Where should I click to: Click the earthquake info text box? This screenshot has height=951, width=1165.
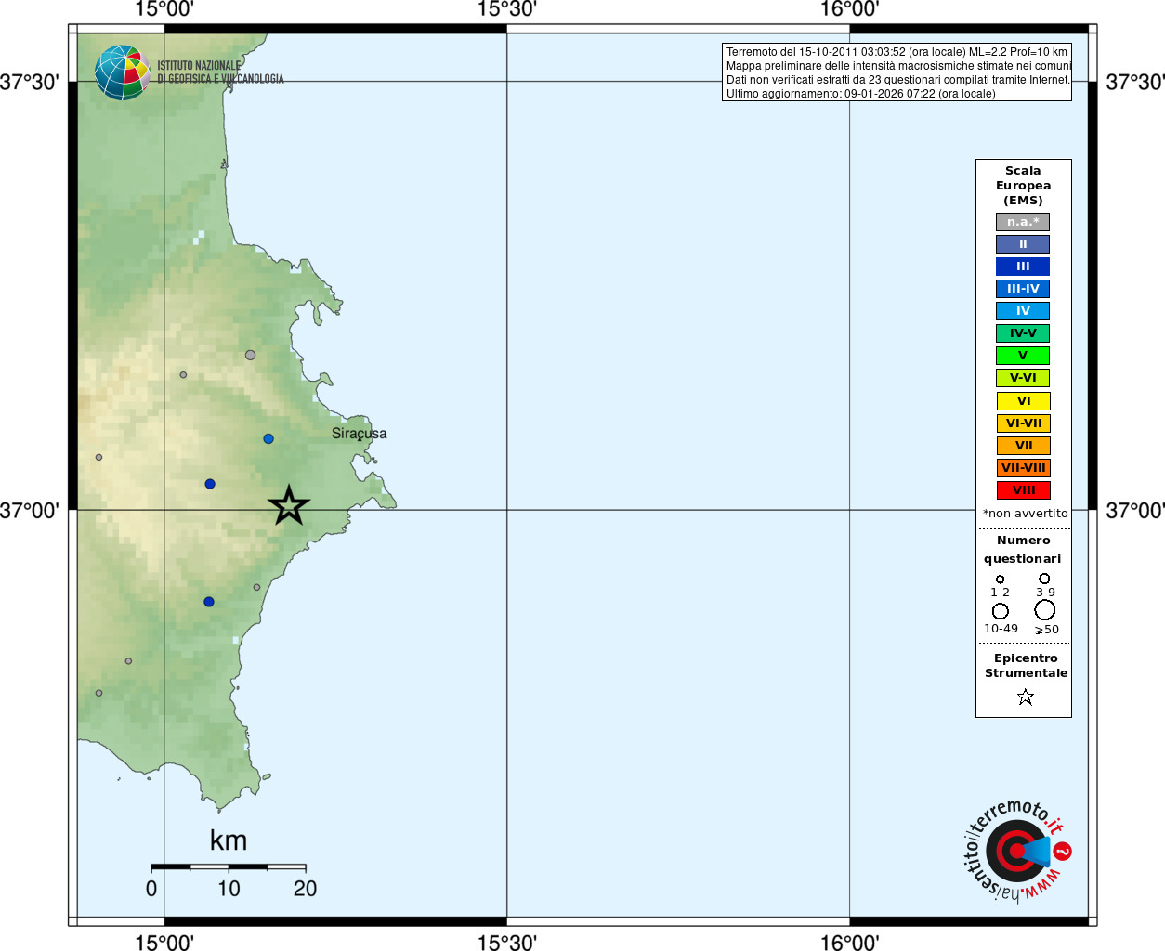point(897,72)
